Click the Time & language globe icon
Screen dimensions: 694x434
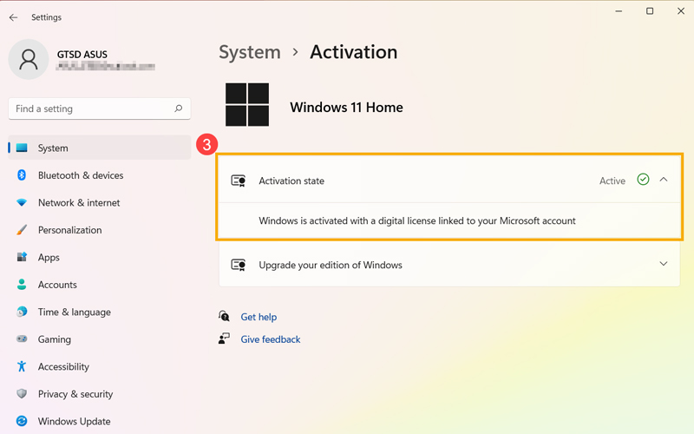click(22, 312)
